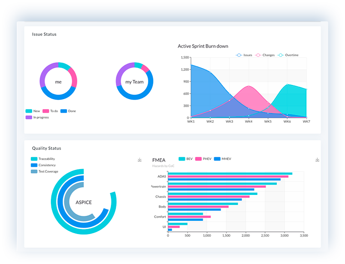Click the In progress legend swatch
The height and width of the screenshot is (264, 345).
(x=29, y=117)
